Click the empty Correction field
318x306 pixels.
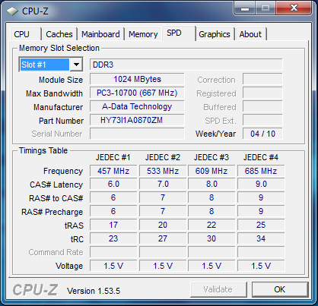262,79
